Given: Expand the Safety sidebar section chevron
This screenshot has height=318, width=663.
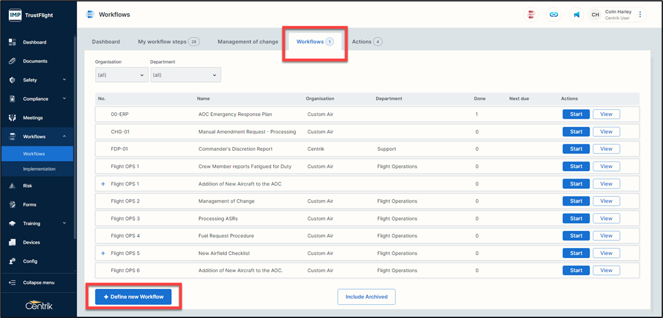Looking at the screenshot, I should click(x=64, y=80).
